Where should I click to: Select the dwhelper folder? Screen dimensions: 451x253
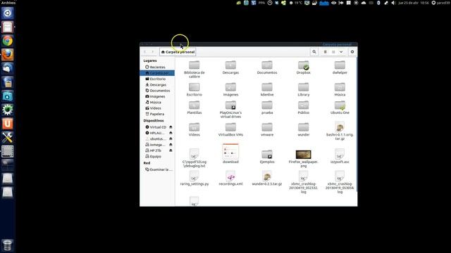click(340, 67)
